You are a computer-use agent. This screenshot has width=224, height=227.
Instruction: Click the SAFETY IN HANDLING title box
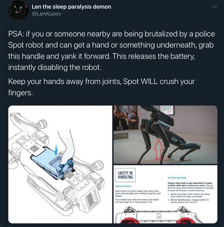tap(125, 175)
